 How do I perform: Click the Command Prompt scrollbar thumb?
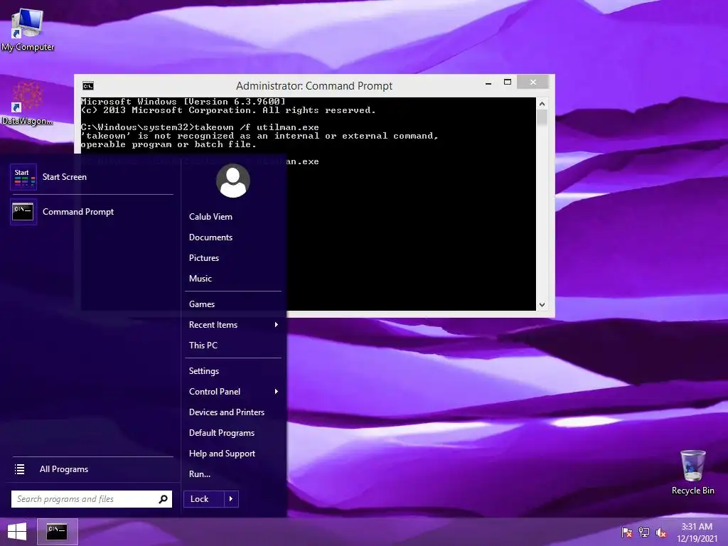tap(542, 117)
